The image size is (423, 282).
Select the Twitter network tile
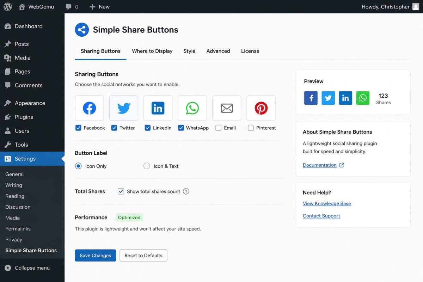tap(124, 108)
